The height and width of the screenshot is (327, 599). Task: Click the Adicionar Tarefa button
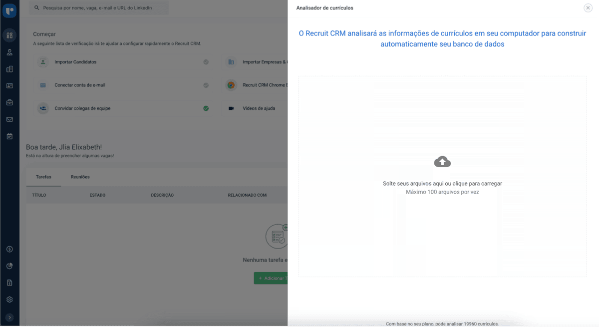tap(272, 278)
